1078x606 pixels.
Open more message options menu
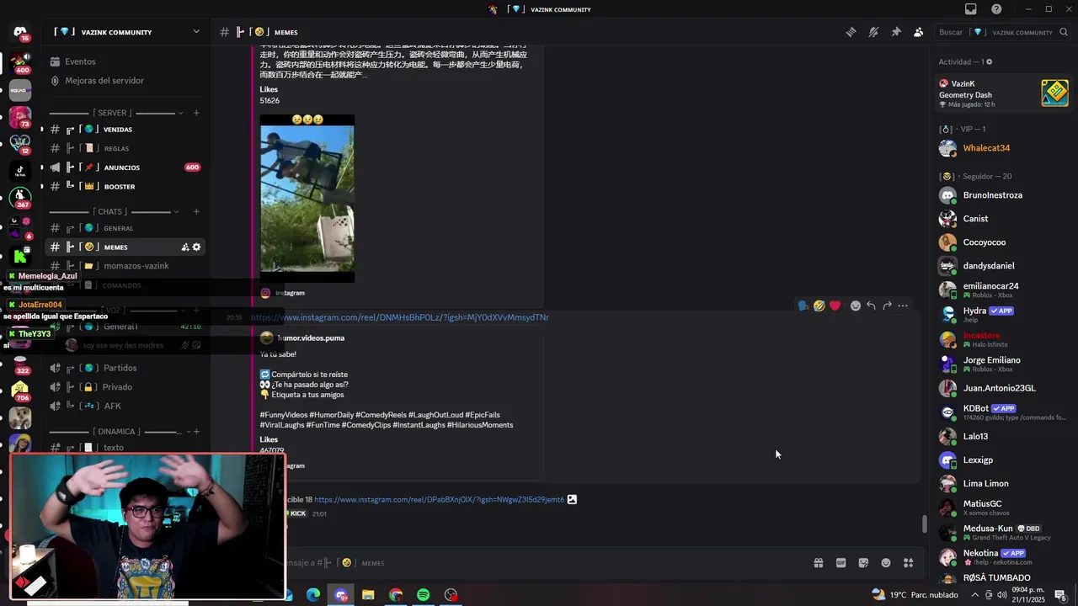(903, 306)
